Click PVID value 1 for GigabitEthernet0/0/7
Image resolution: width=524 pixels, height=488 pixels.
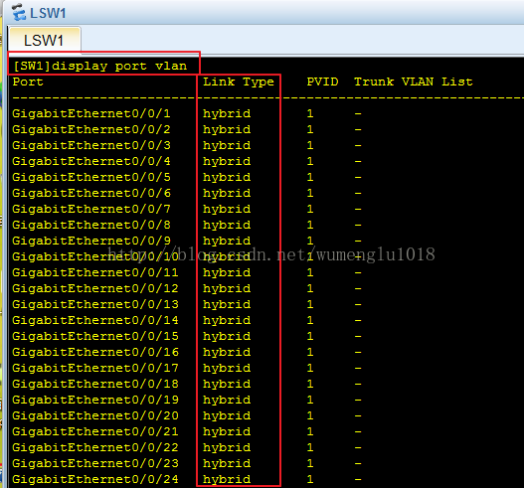coord(310,209)
